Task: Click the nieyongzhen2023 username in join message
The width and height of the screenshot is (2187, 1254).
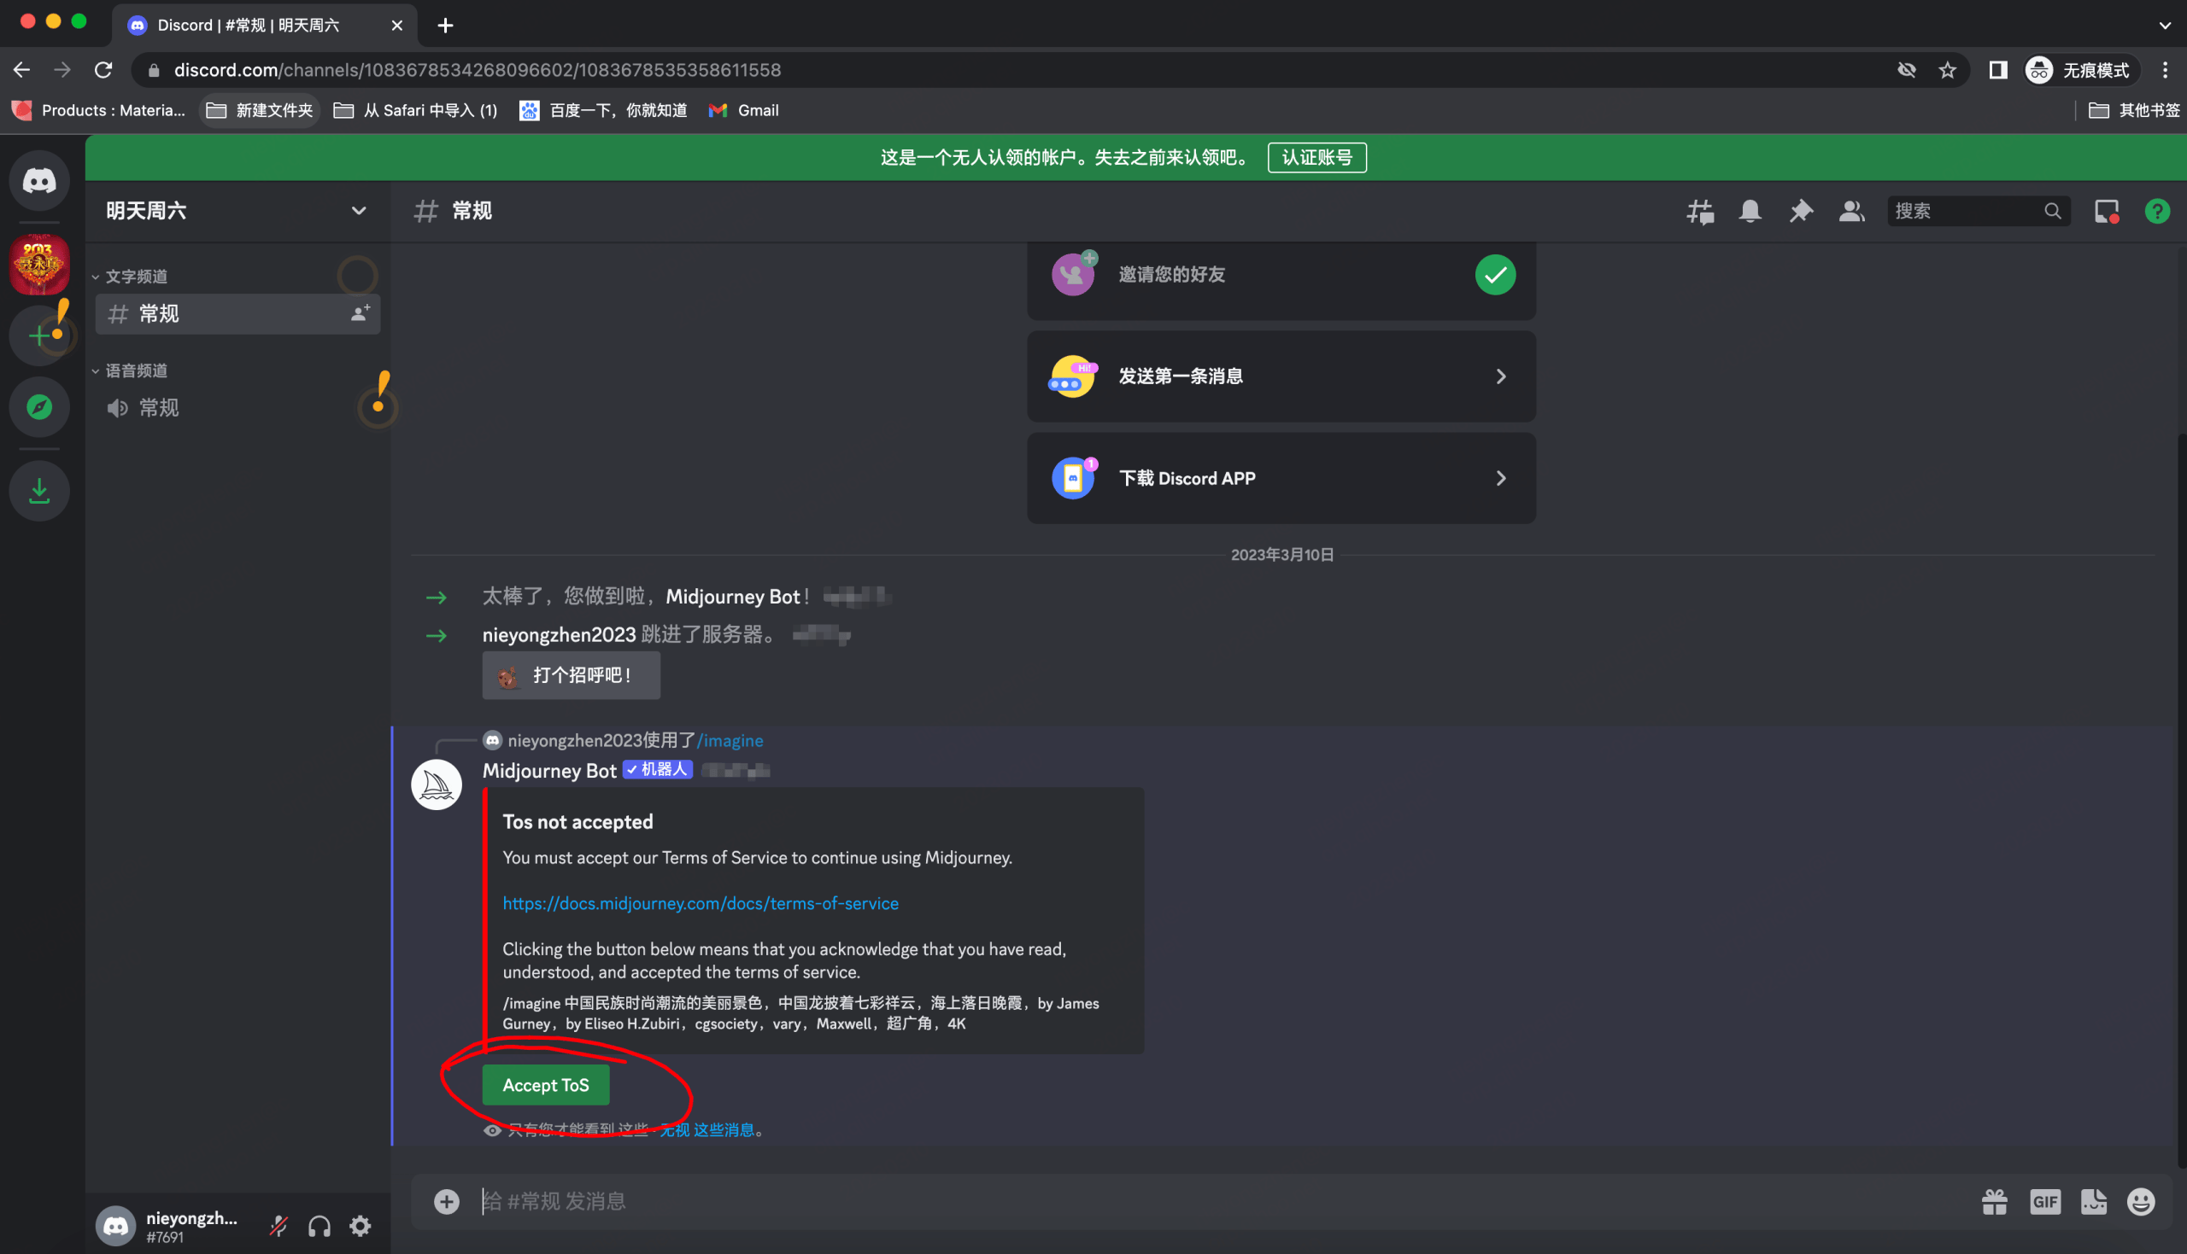Action: 560,635
